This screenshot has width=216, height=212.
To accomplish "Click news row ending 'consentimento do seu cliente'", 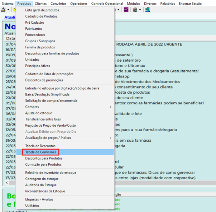I will (144, 87).
